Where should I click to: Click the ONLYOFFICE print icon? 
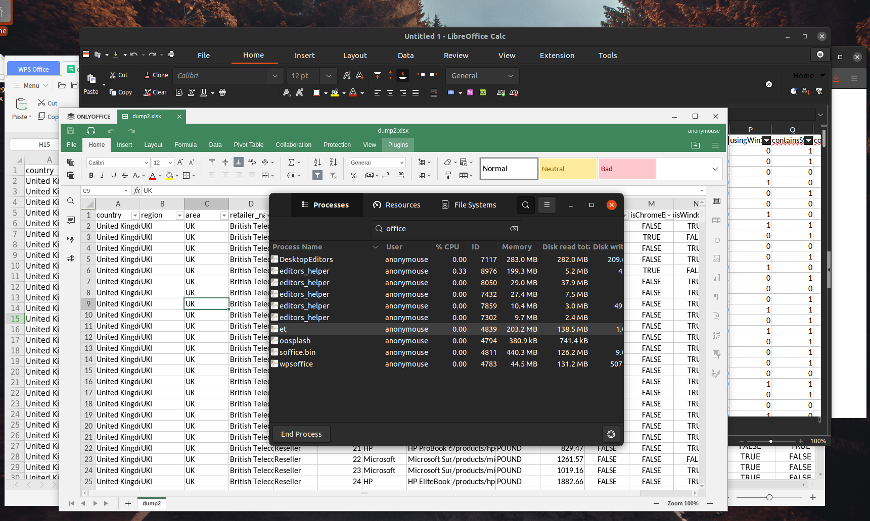coord(91,131)
